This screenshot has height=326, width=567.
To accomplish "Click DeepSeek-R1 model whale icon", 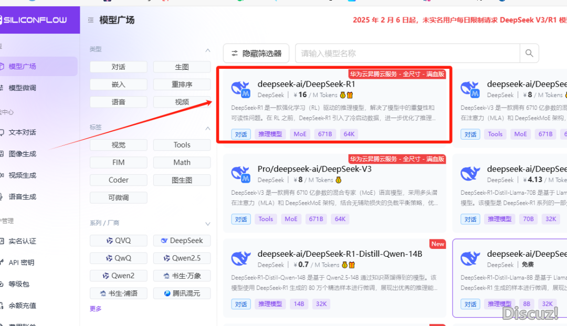I will click(x=241, y=90).
